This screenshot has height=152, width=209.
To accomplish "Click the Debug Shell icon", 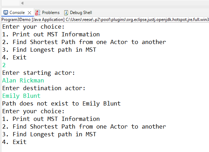I will pyautogui.click(x=66, y=13).
